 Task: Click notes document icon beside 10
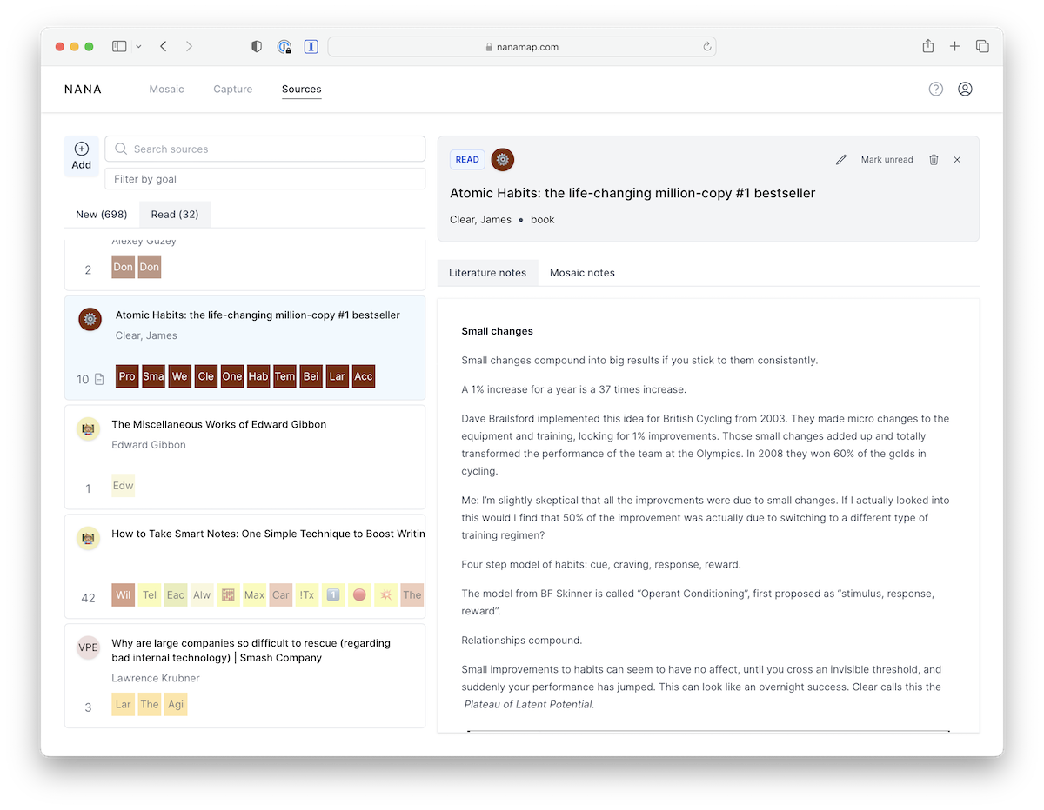99,379
